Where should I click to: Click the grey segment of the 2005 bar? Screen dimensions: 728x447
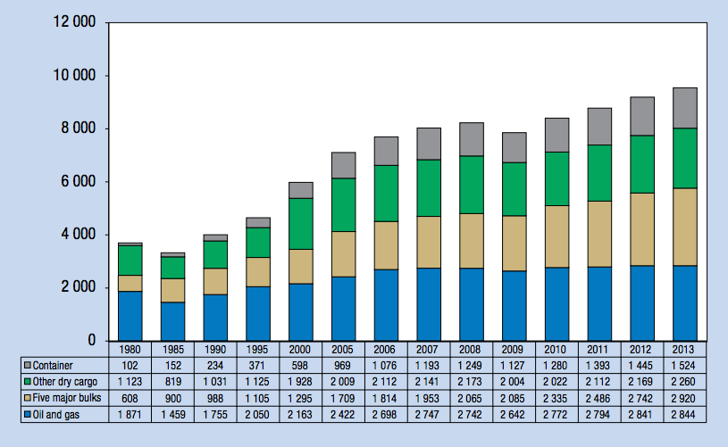344,166
